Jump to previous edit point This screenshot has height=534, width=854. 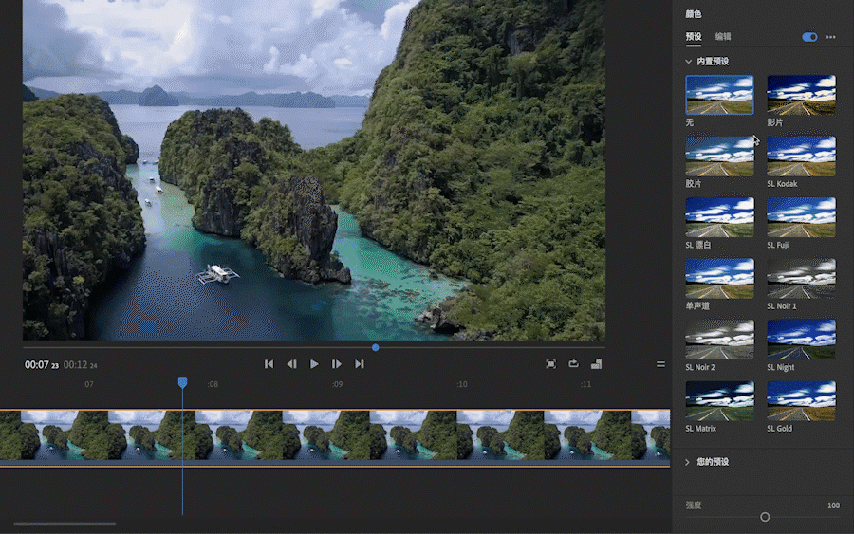pyautogui.click(x=269, y=364)
